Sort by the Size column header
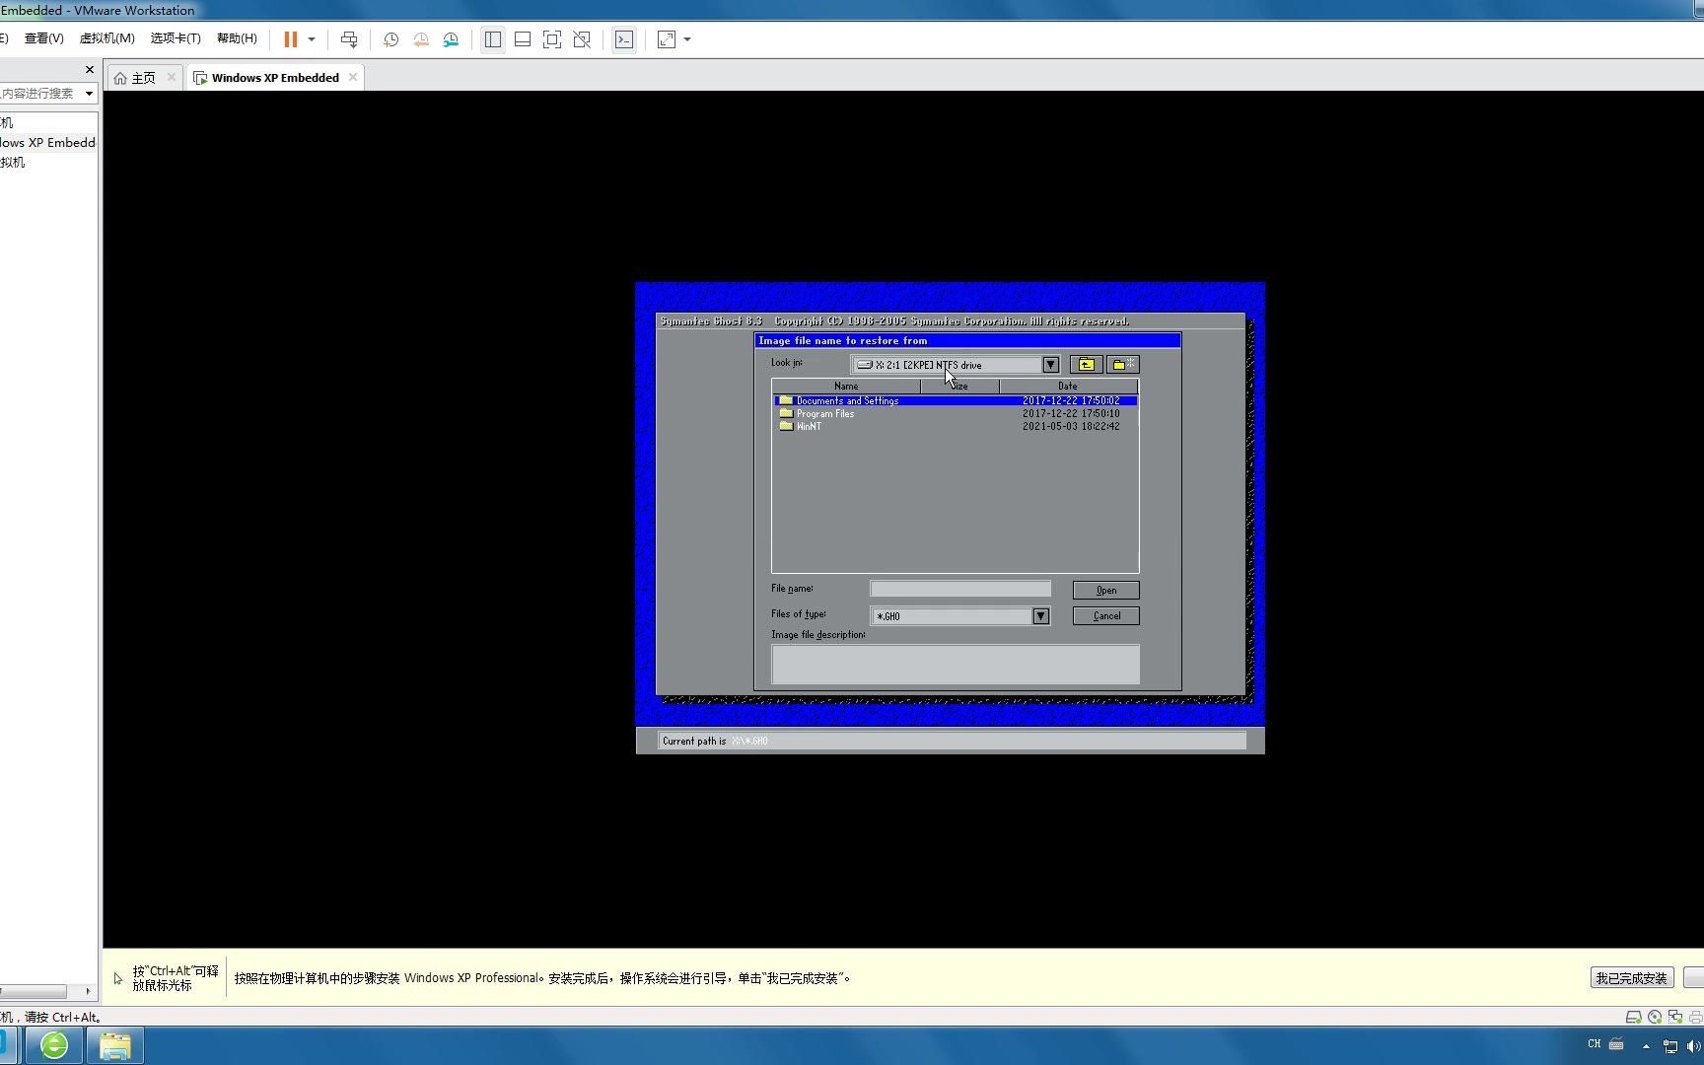1704x1065 pixels. pyautogui.click(x=959, y=386)
